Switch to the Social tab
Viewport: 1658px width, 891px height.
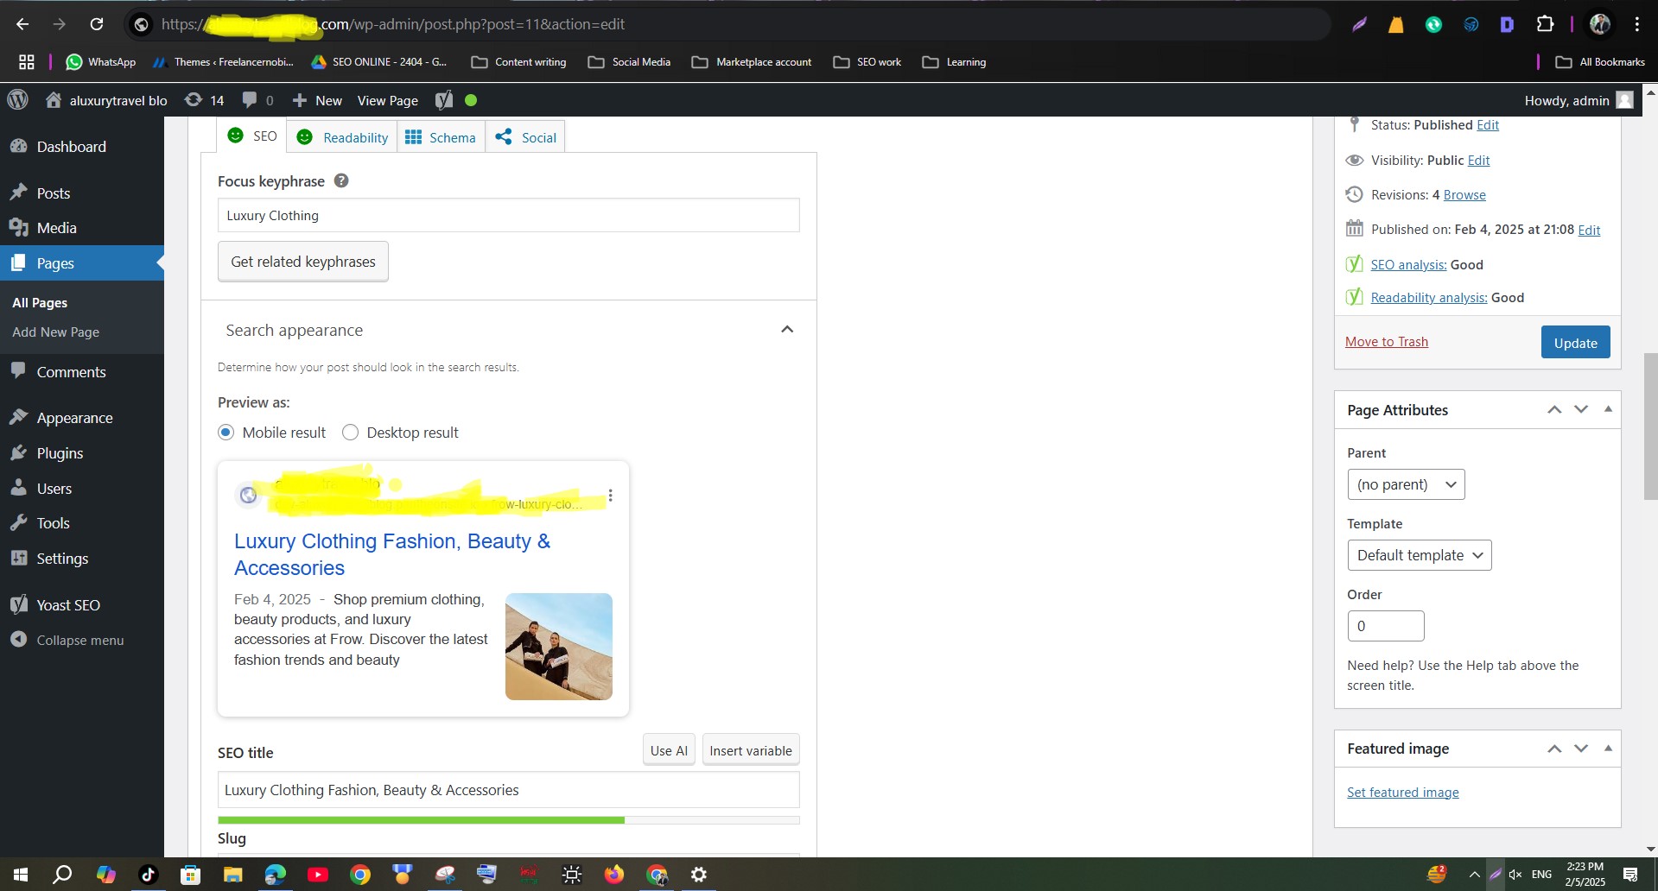coord(525,137)
